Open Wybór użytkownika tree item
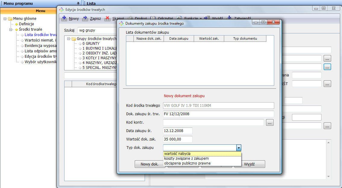The height and width of the screenshot is (188, 342). click(41, 62)
